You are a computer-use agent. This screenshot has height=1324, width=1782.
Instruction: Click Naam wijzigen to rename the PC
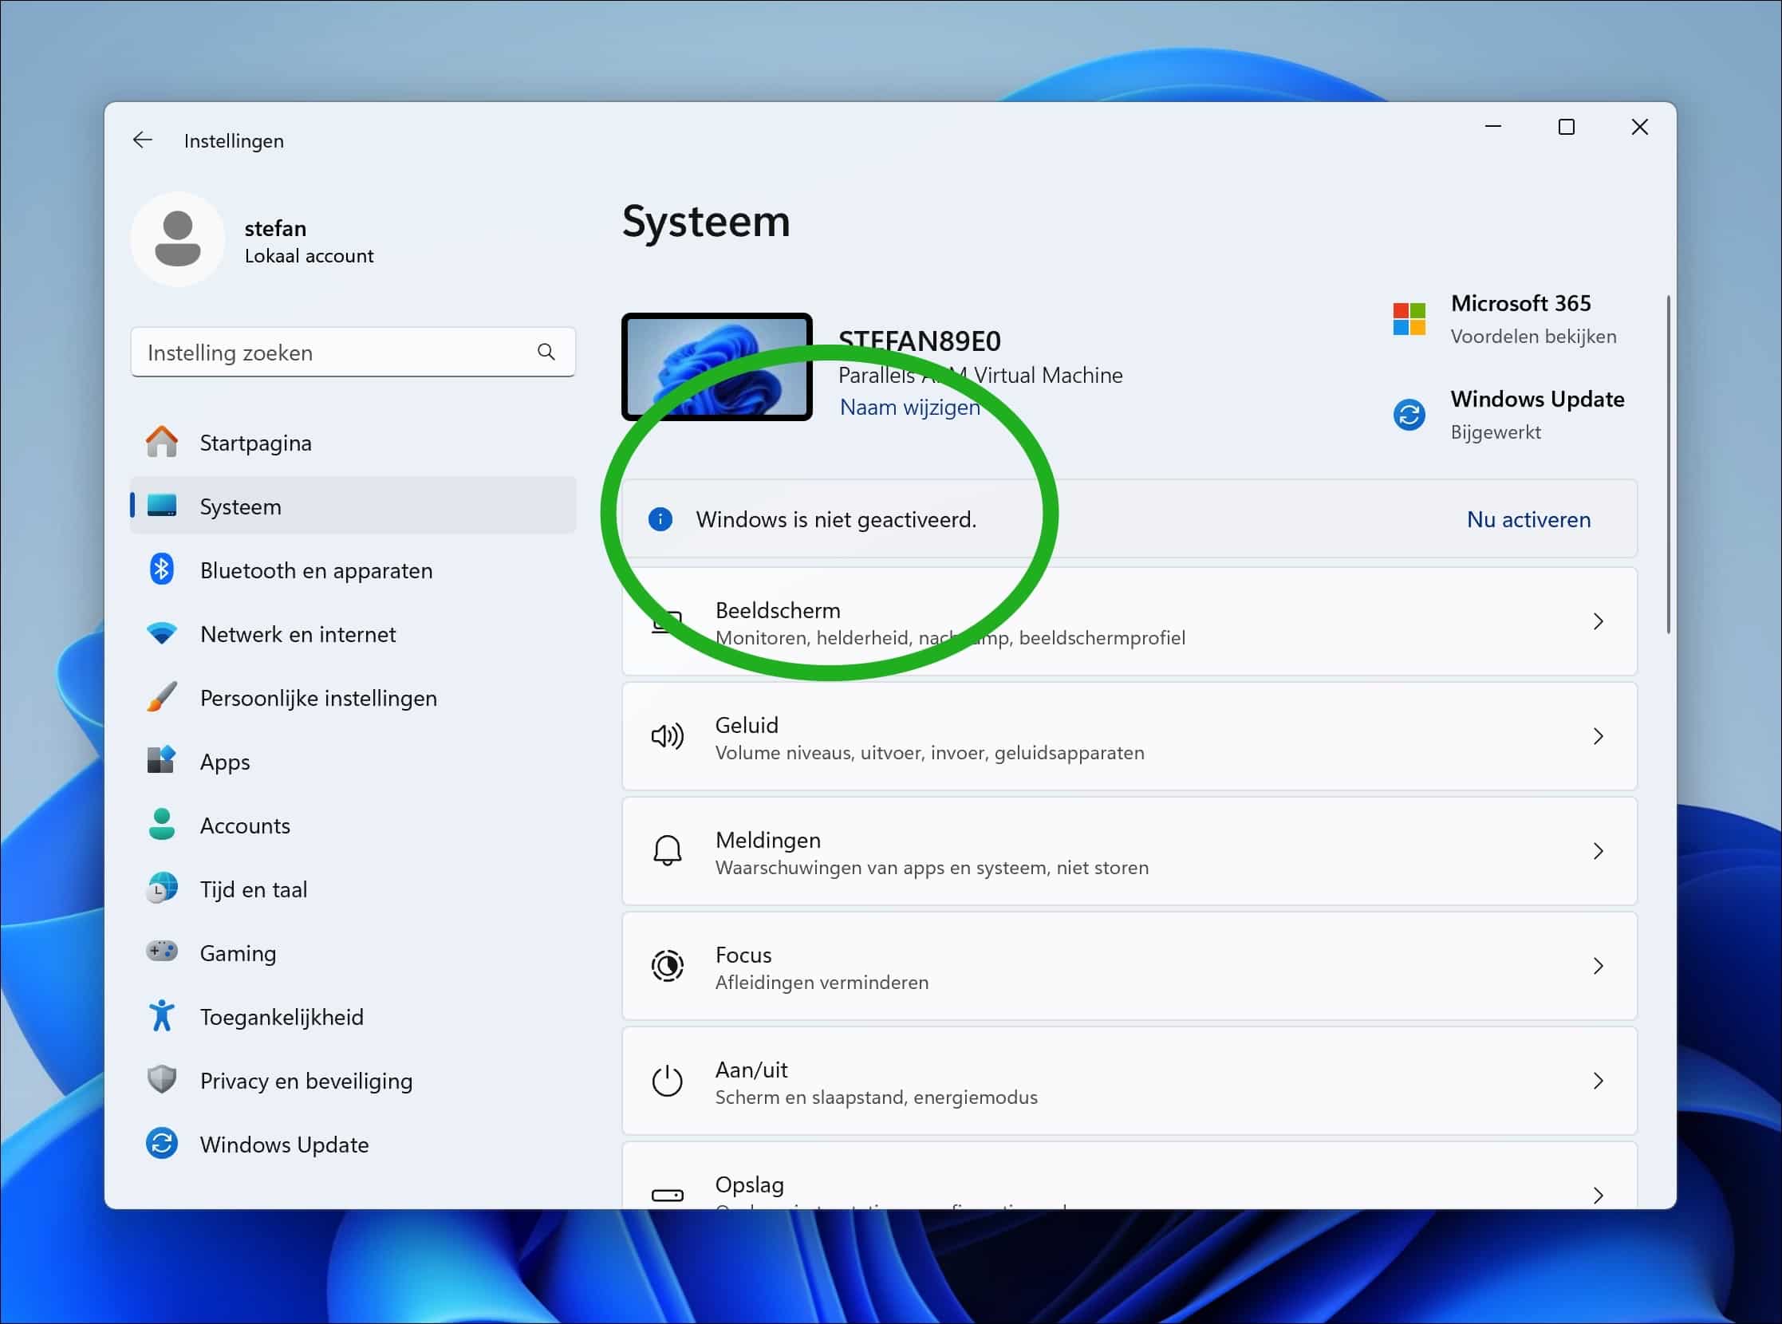point(909,407)
